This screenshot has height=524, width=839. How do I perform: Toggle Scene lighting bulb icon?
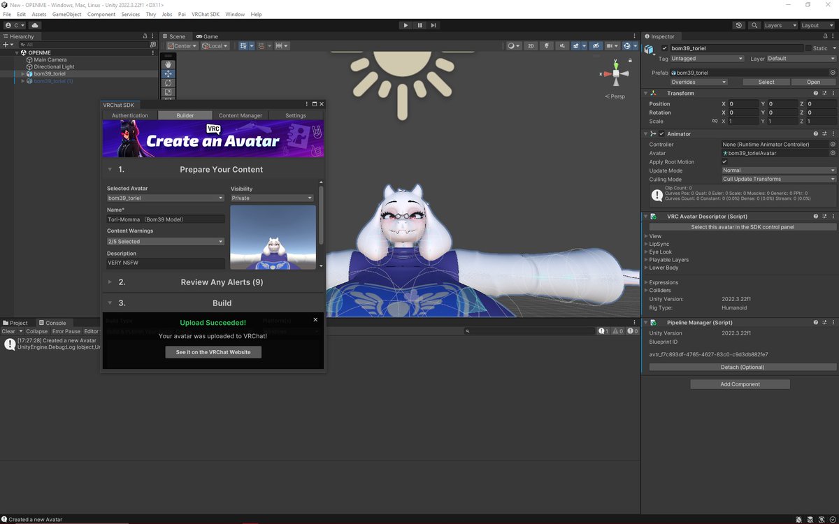point(545,46)
